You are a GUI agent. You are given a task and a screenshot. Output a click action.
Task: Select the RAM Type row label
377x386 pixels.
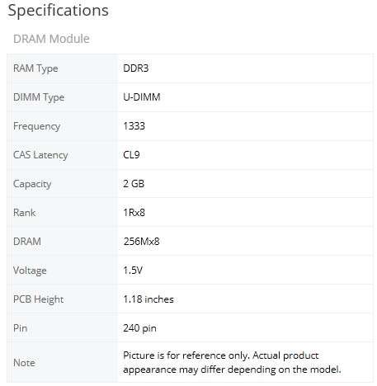[x=35, y=68]
